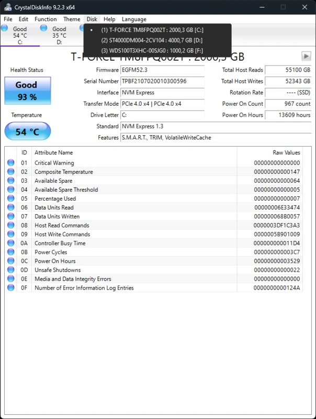Screen dimensions: 316x419
Task: Click the status orb for Available Spare row 03
Action: tap(10, 180)
